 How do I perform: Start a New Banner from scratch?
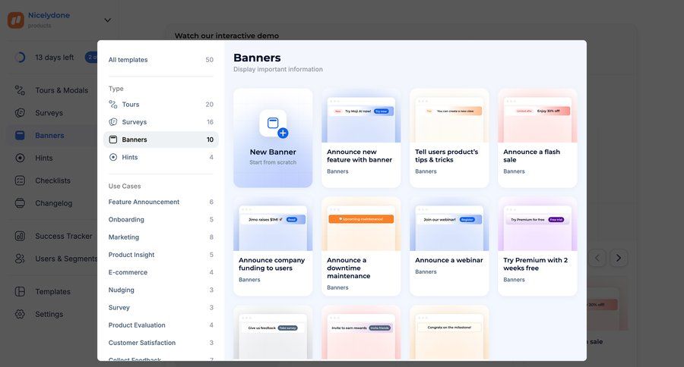(x=273, y=138)
